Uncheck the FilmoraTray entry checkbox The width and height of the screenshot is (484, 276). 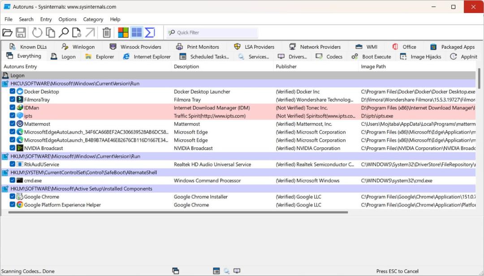tap(13, 99)
